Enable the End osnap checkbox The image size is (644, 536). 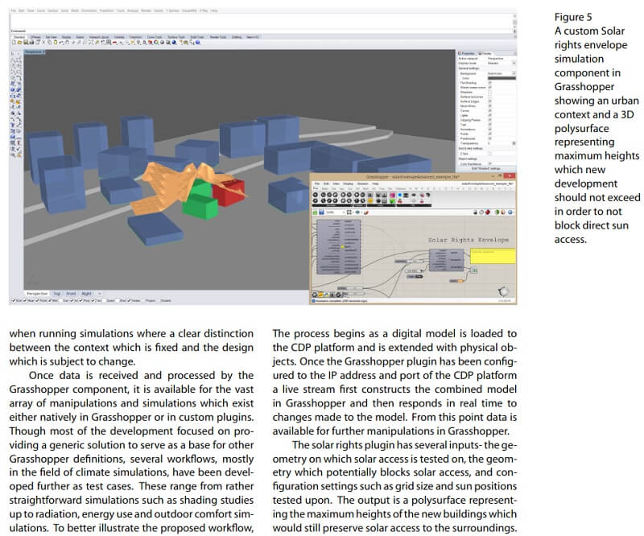pos(13,301)
